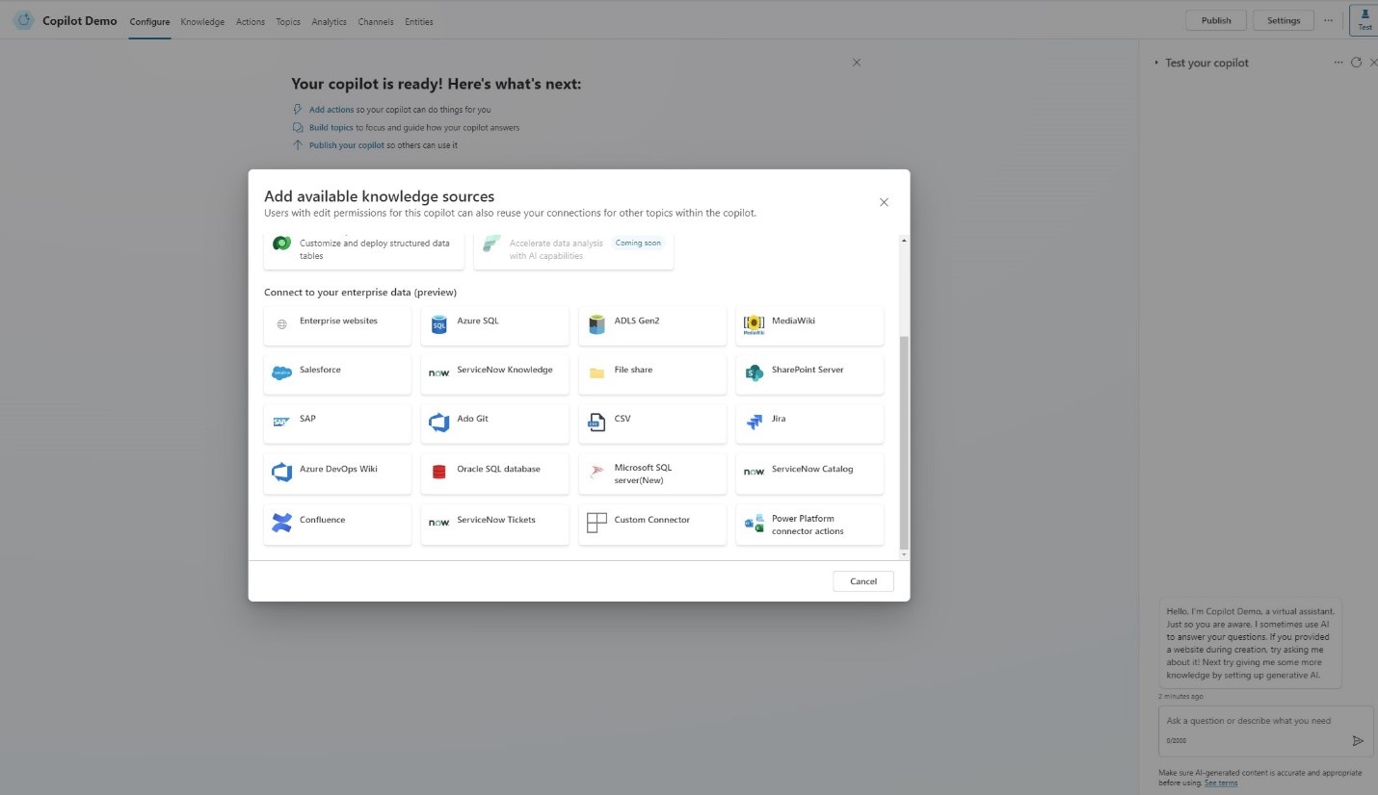
Task: Click the Custom Connector grid icon
Action: [x=596, y=523]
